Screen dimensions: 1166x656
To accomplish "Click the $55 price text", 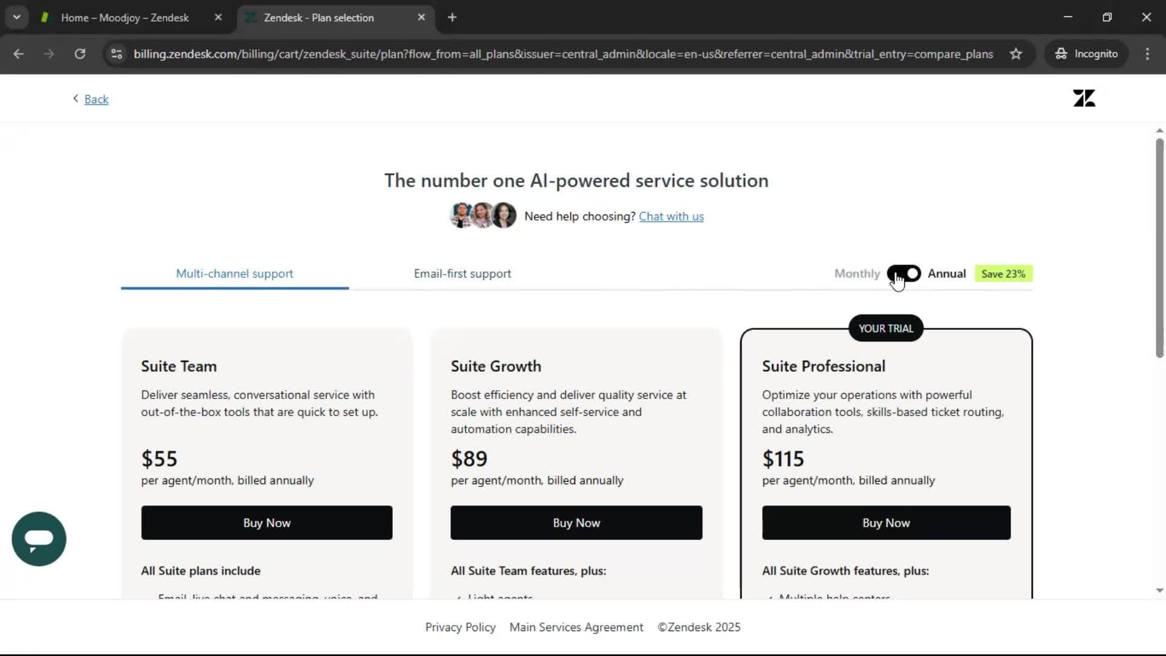I will pos(159,459).
